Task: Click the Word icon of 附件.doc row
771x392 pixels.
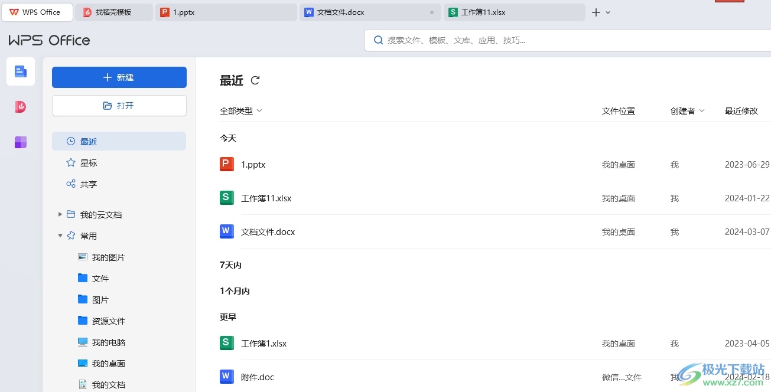Action: click(227, 377)
